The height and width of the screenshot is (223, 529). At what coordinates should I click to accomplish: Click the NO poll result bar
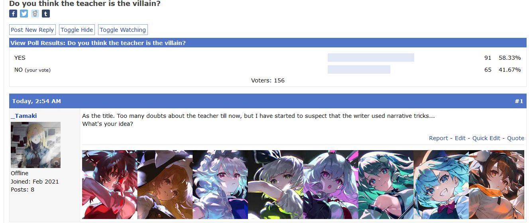(x=359, y=70)
